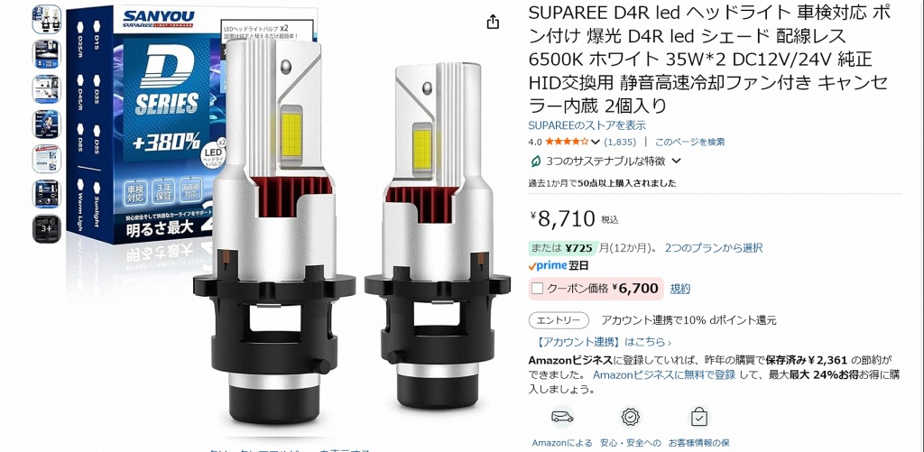
Task: Open the 3+ more images thumbnail
Action: 47,229
